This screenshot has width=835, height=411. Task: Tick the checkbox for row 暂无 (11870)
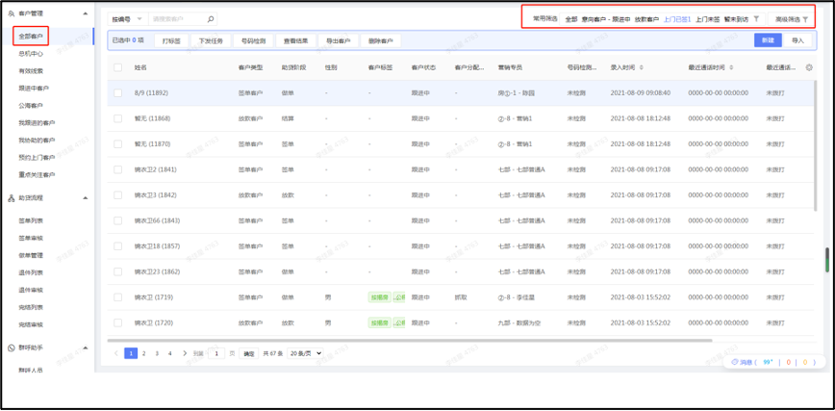point(117,144)
